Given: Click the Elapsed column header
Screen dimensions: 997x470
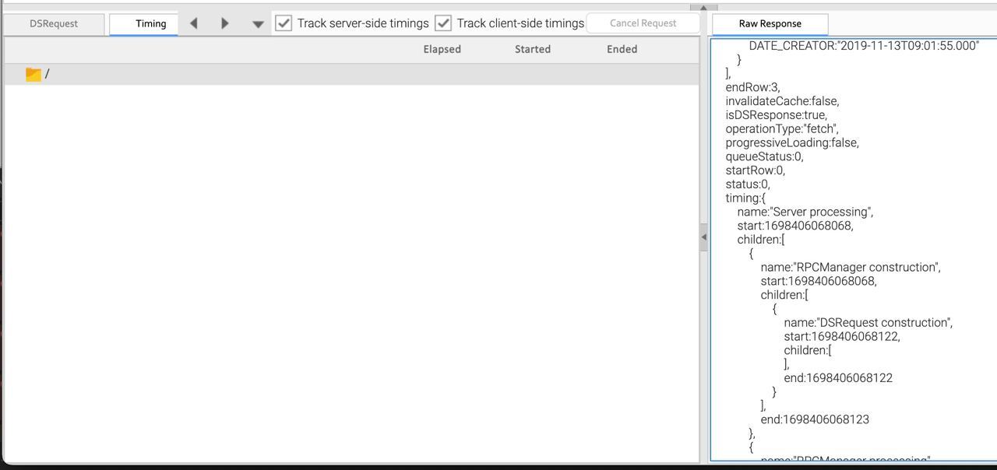Looking at the screenshot, I should [442, 49].
